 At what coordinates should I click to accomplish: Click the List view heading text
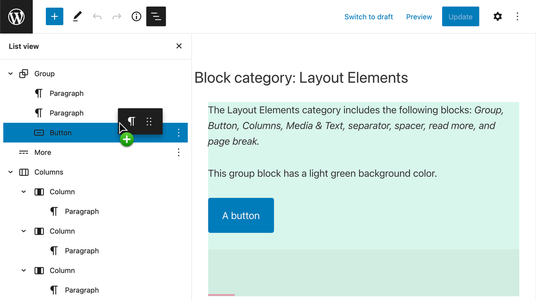point(24,46)
